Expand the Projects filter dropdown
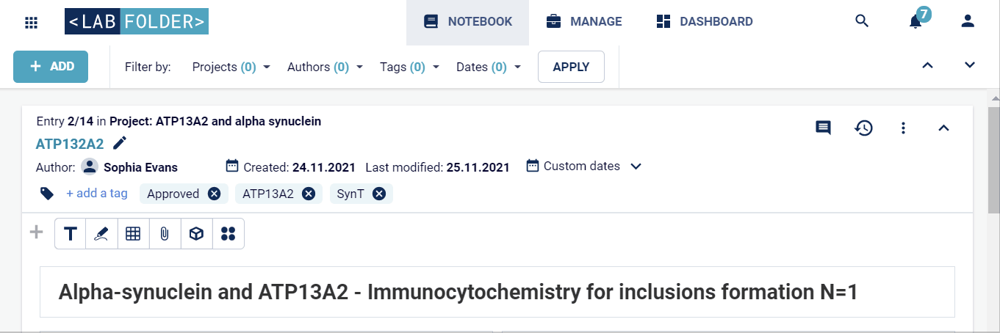The width and height of the screenshot is (1000, 333). pyautogui.click(x=231, y=67)
